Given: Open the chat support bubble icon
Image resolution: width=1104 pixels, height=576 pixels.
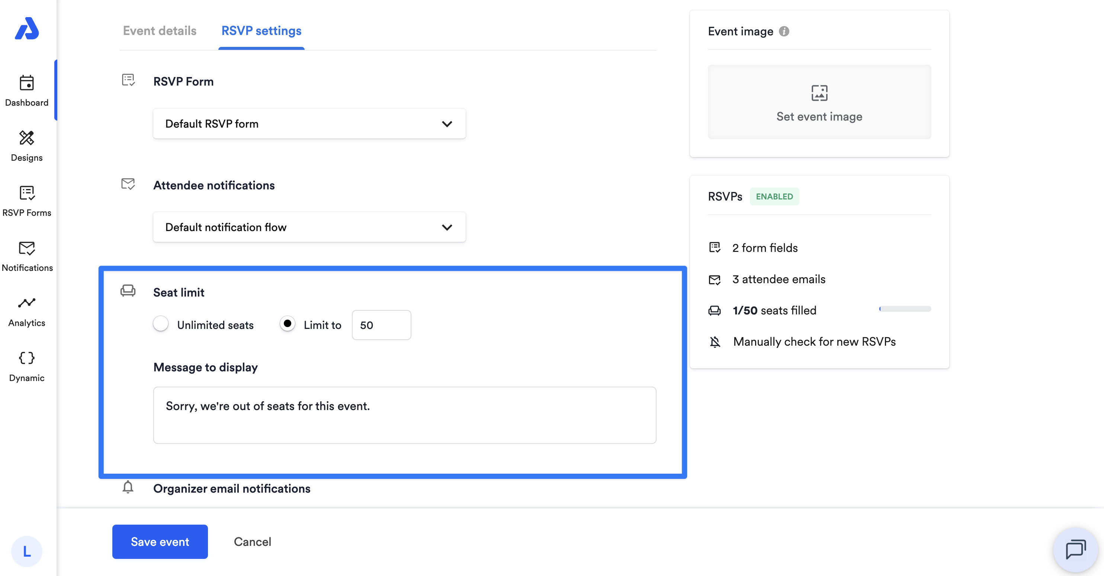Looking at the screenshot, I should pyautogui.click(x=1075, y=550).
